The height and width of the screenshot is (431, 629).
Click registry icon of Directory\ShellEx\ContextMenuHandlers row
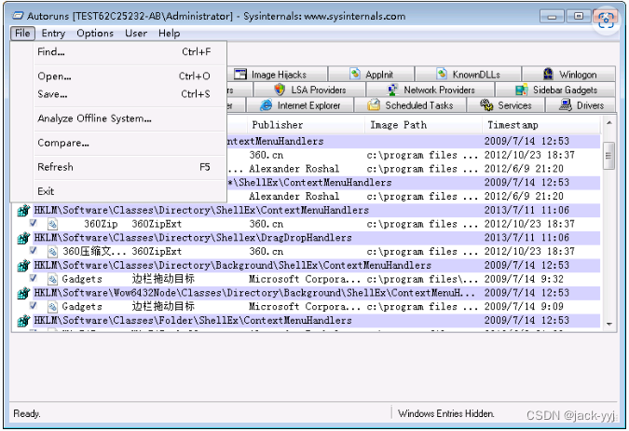(23, 210)
